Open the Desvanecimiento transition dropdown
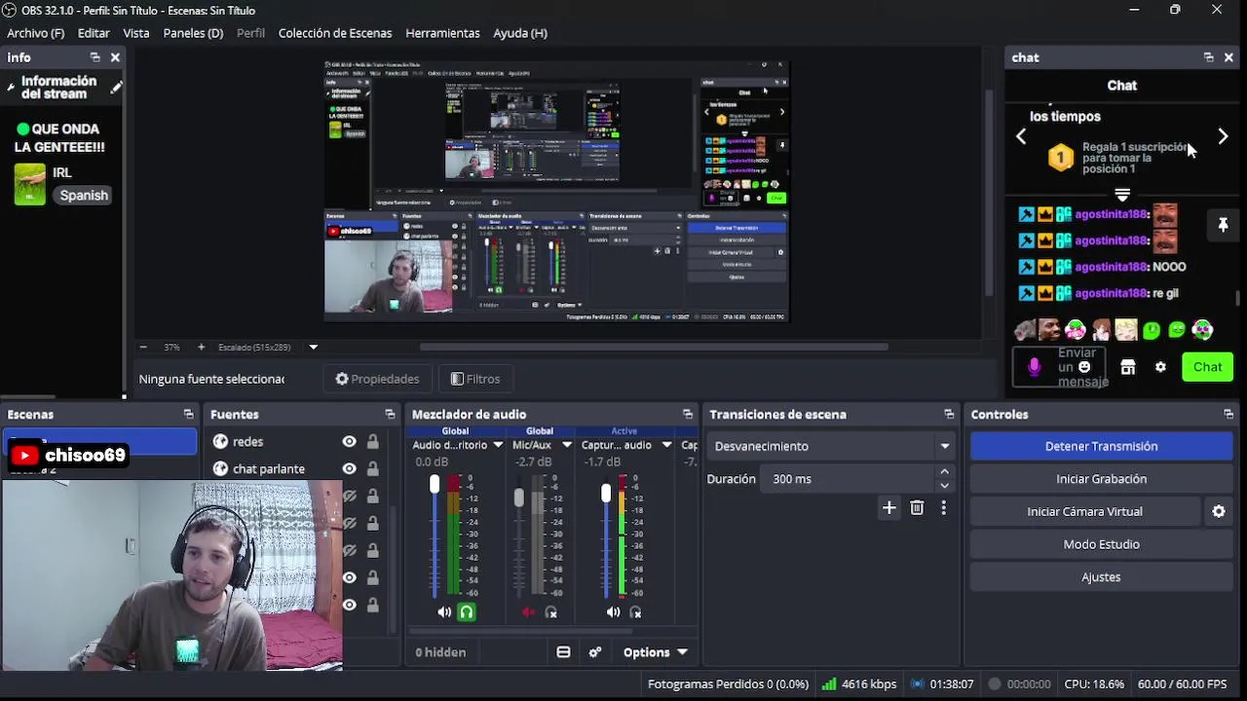This screenshot has height=701, width=1247. pos(832,446)
